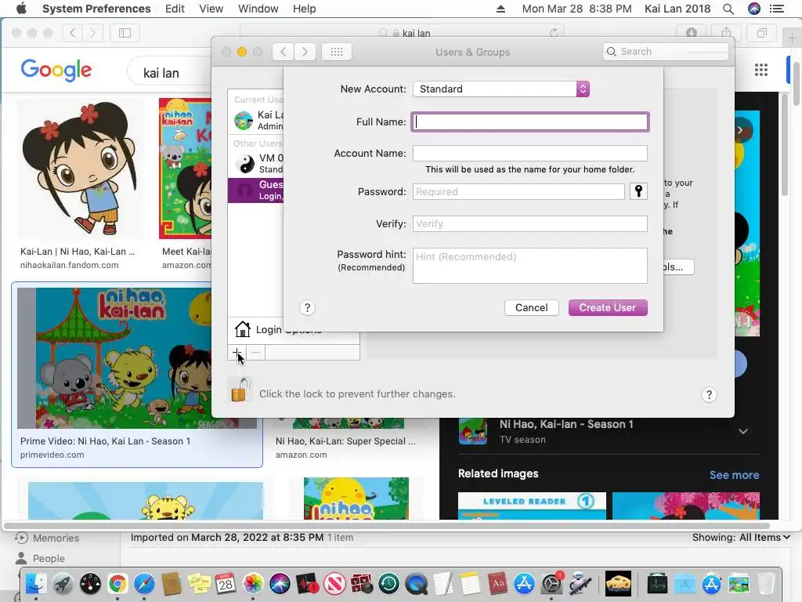Click the Password required field
802x602 pixels.
[x=518, y=191]
